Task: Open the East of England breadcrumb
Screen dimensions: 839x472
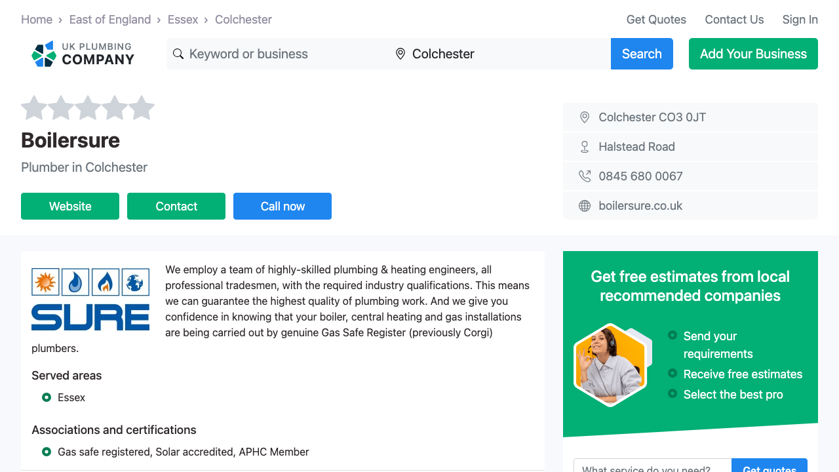Action: point(110,19)
